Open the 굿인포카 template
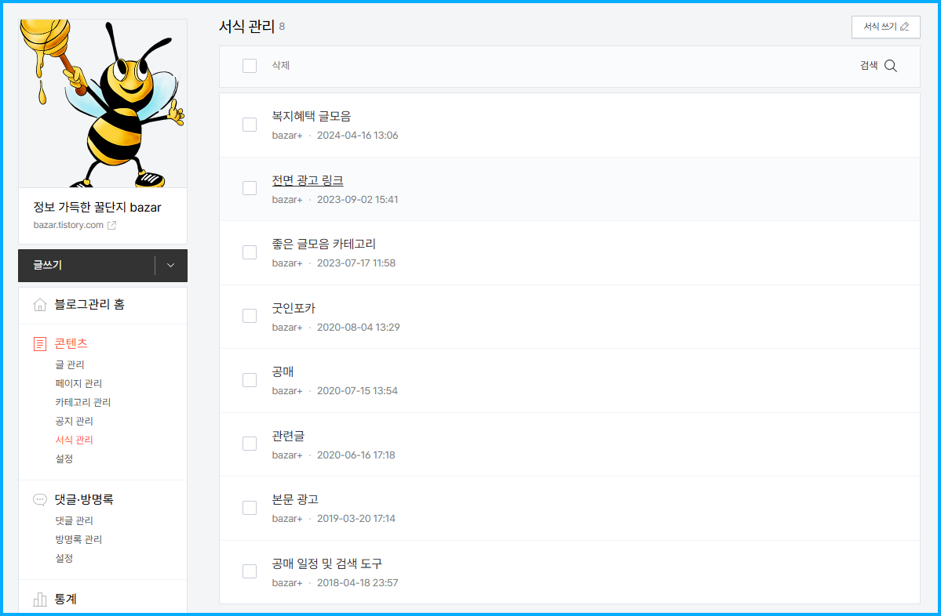Viewport: 941px width, 616px height. coord(294,308)
